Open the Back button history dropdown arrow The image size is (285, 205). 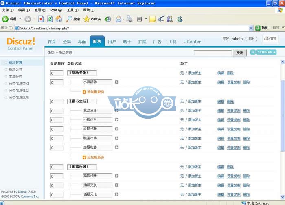pos(20,19)
